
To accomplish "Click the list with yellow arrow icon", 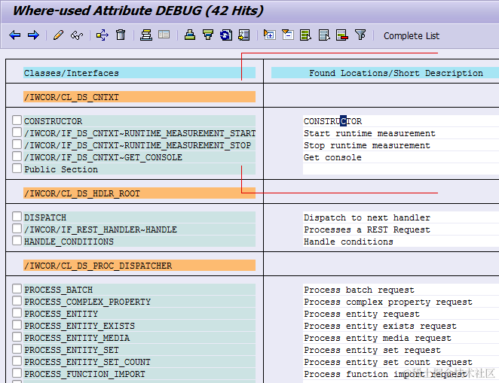I will click(244, 35).
